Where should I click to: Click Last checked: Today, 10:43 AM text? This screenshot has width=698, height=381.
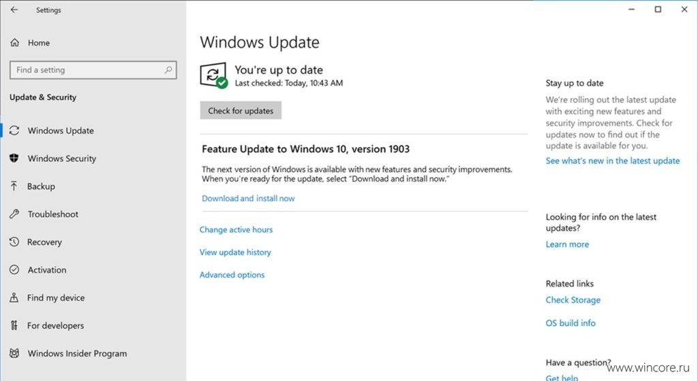tap(289, 83)
